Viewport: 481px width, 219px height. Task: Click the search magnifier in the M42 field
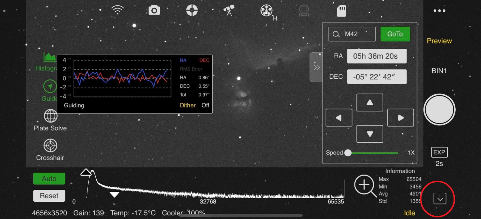[x=336, y=34]
